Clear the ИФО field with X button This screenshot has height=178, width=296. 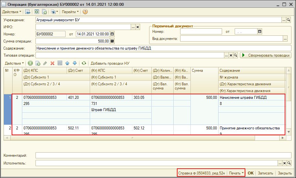(138, 27)
